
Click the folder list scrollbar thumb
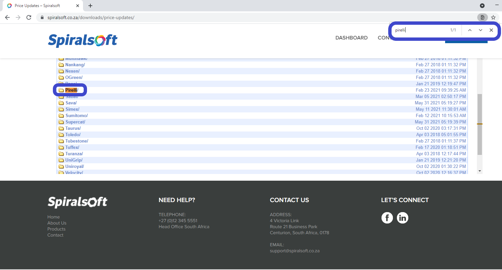click(480, 124)
